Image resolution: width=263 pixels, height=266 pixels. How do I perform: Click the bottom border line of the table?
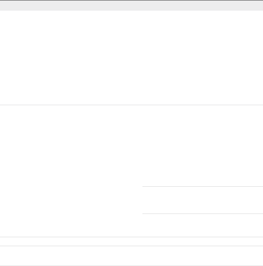[x=131, y=266]
